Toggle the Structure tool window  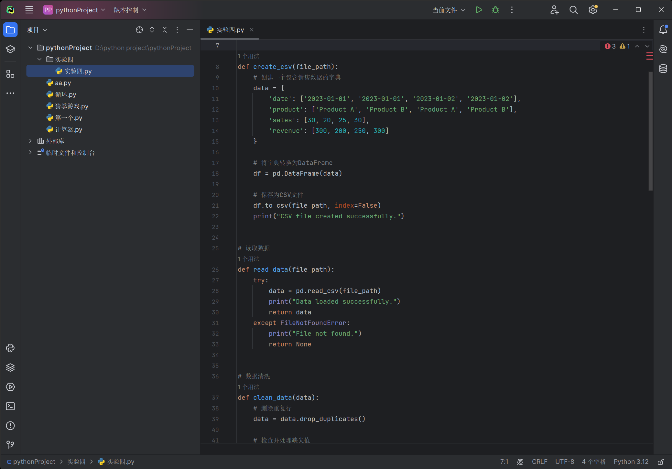[x=10, y=74]
